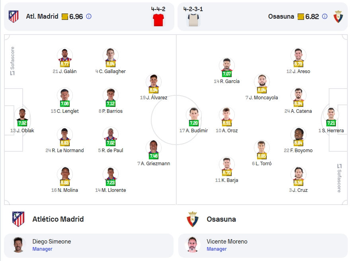The image size is (351, 261).
Task: Open J. Oblak's goalkeeper avatar
Action: (x=22, y=115)
